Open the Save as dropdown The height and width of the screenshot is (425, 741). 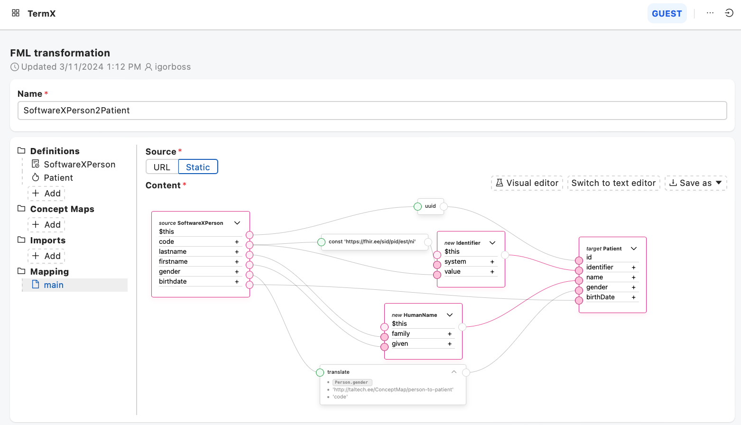click(695, 183)
